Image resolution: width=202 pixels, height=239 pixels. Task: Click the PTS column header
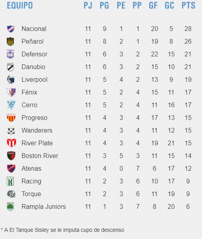point(188,5)
